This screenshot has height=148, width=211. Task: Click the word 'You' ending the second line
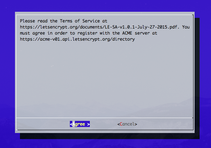(x=186, y=27)
